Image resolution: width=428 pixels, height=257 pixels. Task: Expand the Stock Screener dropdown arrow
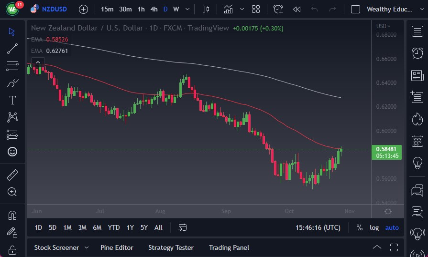87,247
